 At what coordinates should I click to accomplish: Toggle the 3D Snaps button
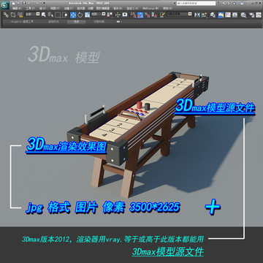coord(133,15)
